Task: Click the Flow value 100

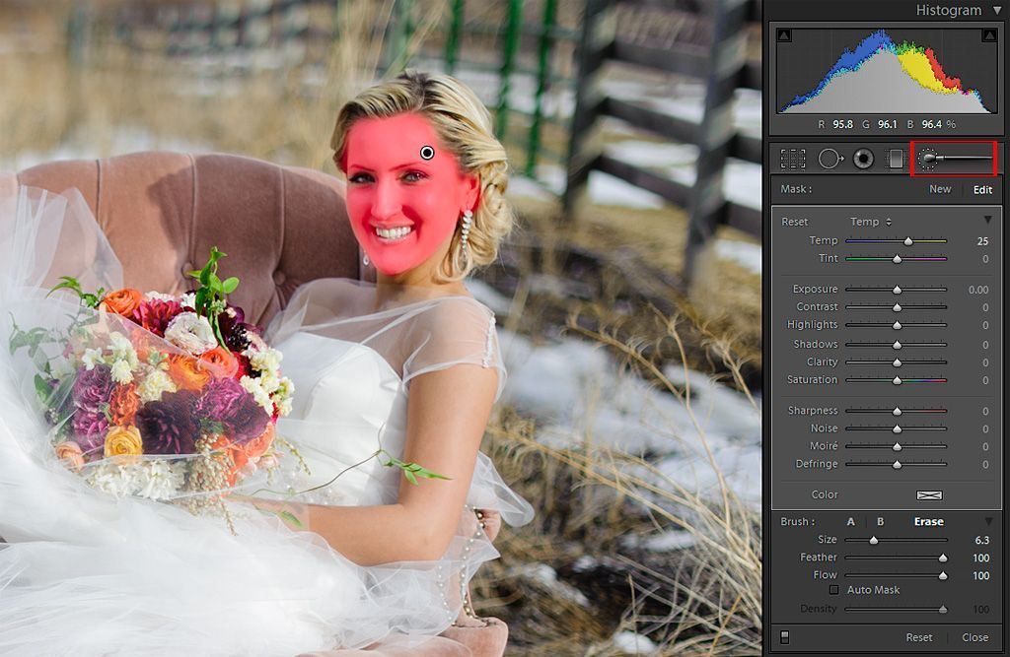Action: (x=980, y=576)
